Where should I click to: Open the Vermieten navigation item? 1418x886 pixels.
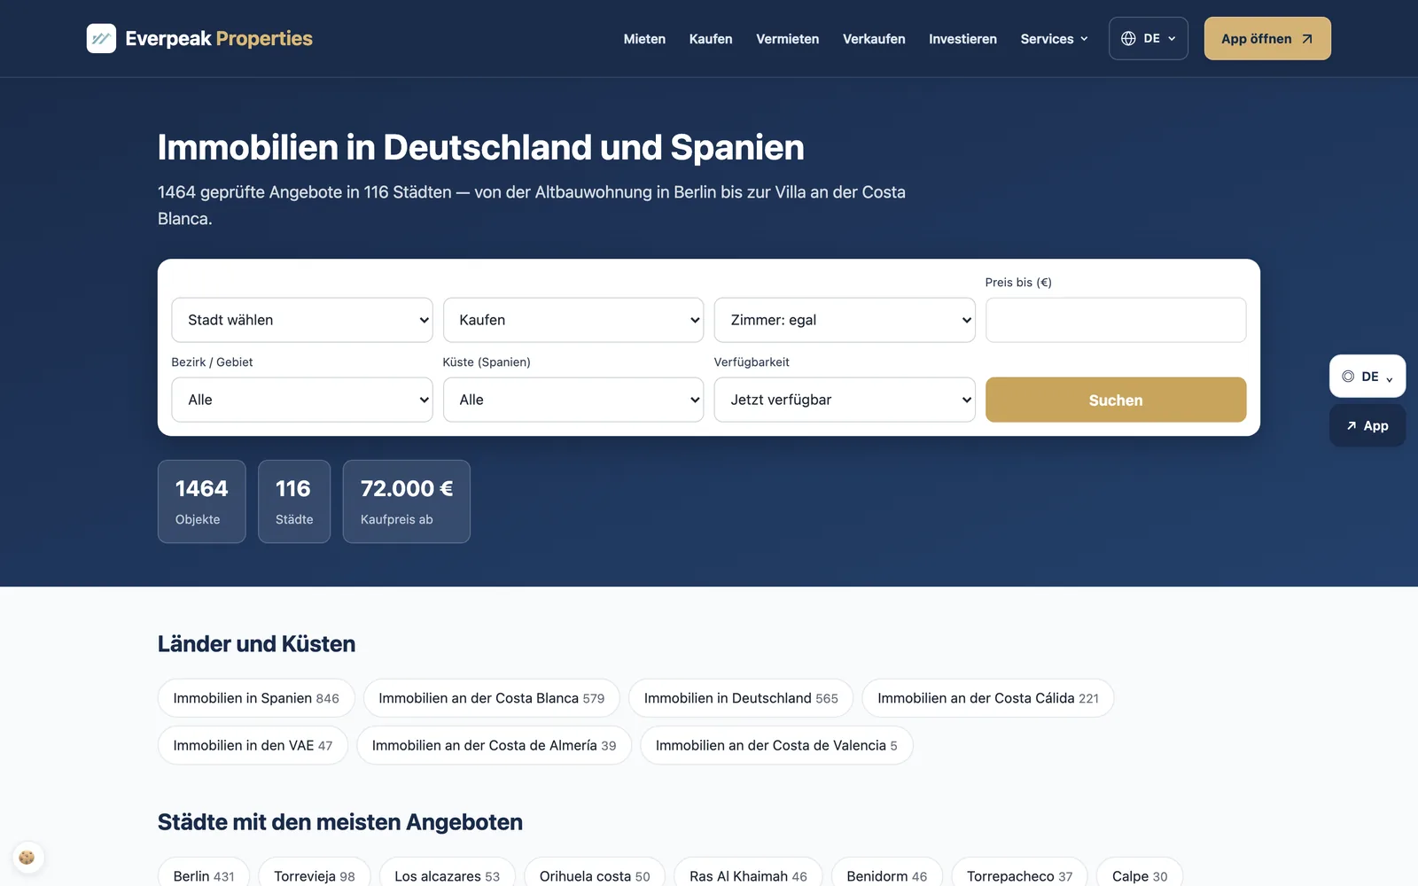tap(788, 39)
